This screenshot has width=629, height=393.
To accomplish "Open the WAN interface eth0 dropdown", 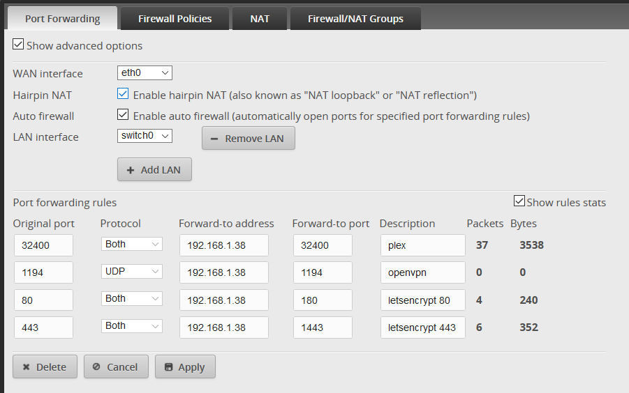I will [145, 73].
